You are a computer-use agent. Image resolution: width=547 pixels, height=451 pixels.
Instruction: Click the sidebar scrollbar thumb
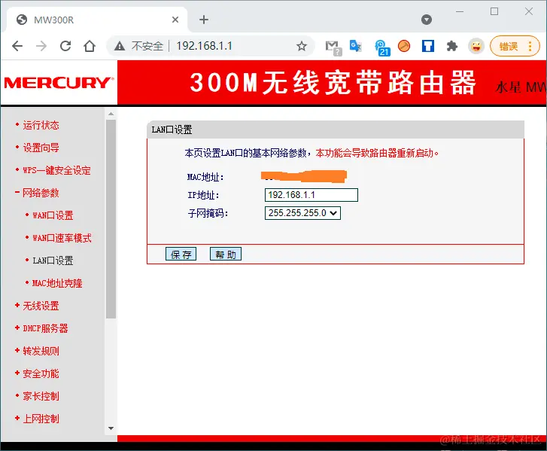(x=111, y=219)
